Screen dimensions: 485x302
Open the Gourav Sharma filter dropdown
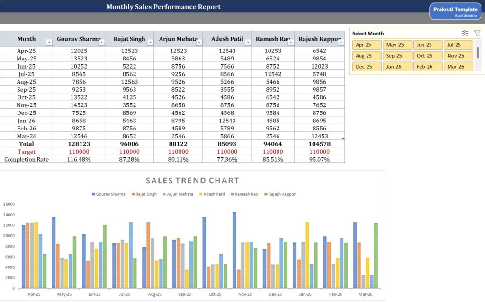tap(101, 41)
